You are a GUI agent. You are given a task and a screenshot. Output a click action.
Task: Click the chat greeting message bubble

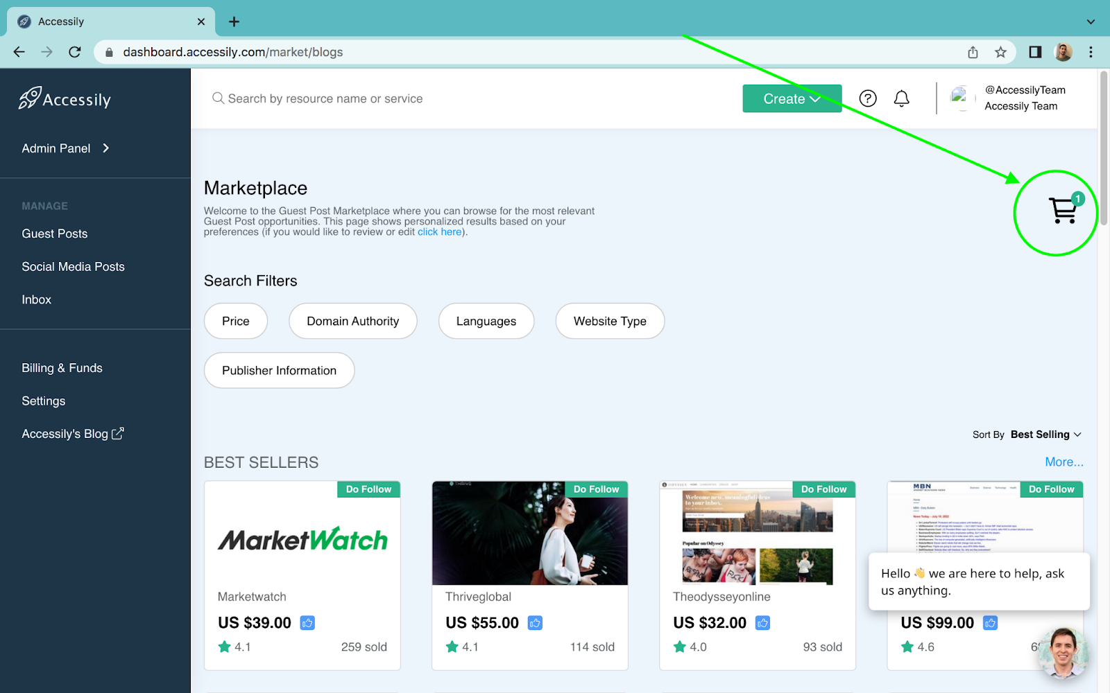[x=979, y=581]
